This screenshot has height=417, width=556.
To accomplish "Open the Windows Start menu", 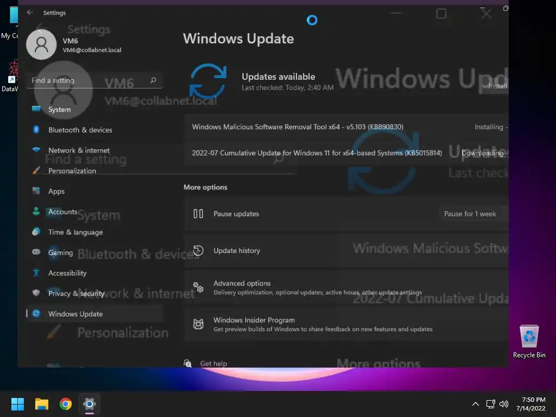I will tap(17, 404).
